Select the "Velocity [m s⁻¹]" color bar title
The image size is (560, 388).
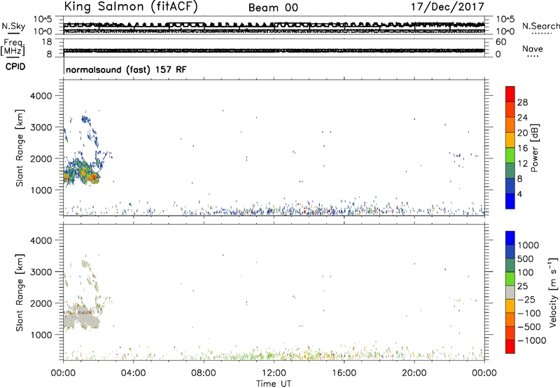pos(553,292)
